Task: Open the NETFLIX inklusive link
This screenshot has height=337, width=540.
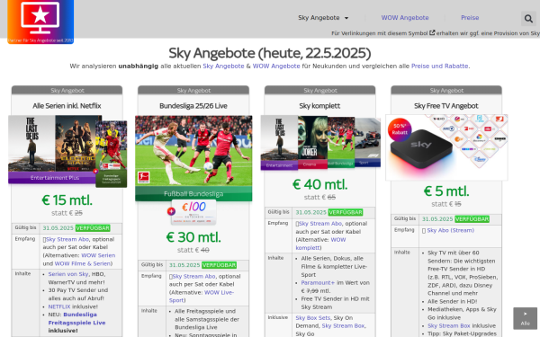Action: pyautogui.click(x=58, y=306)
